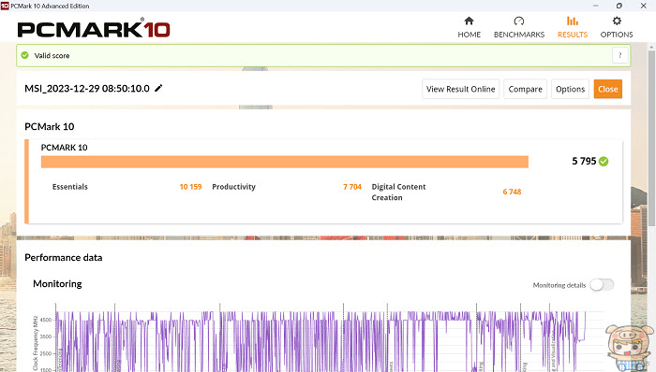Open the Options gear icon

617,21
